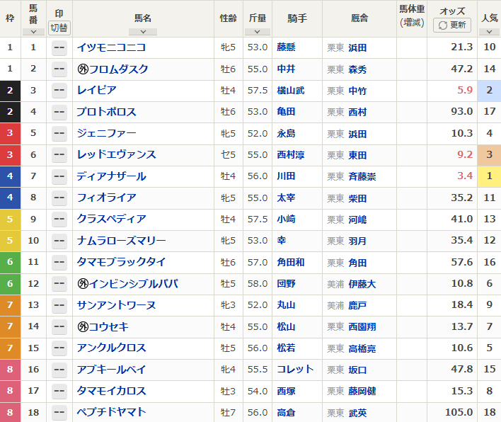This screenshot has width=501, height=422.
Task: Open mark selector for ジェニファー
Action: (59, 133)
